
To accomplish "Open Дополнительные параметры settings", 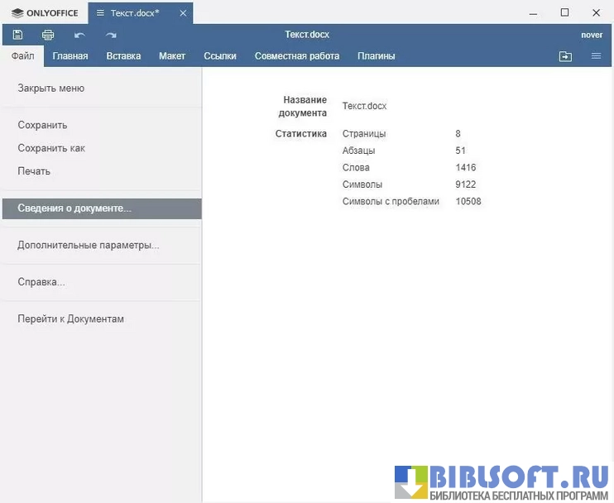I will click(89, 246).
